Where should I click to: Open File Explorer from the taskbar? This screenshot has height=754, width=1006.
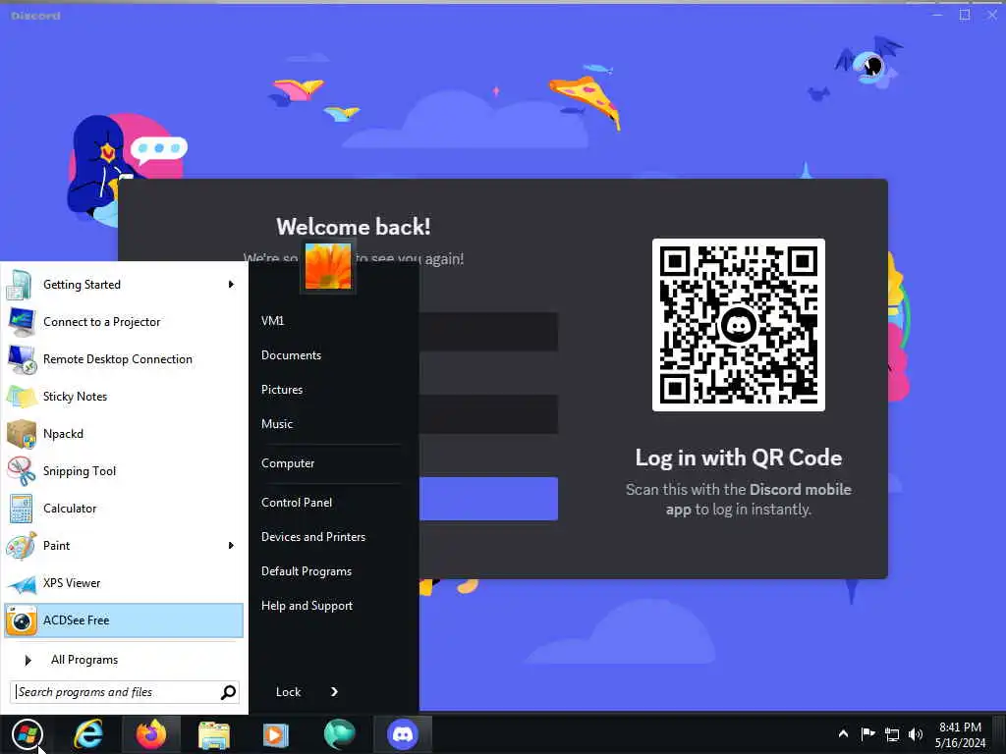click(213, 734)
